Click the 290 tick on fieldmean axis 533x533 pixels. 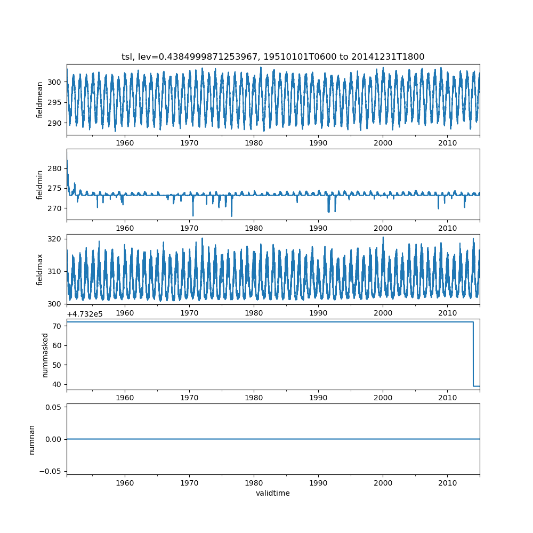(56, 123)
